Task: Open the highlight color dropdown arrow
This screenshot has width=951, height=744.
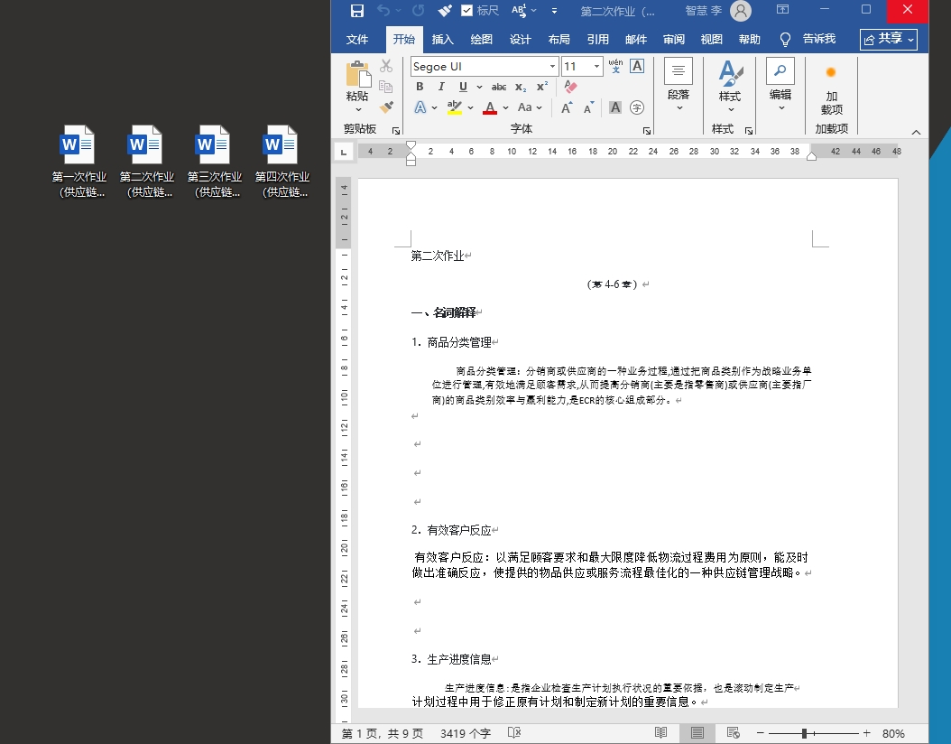Action: [470, 108]
